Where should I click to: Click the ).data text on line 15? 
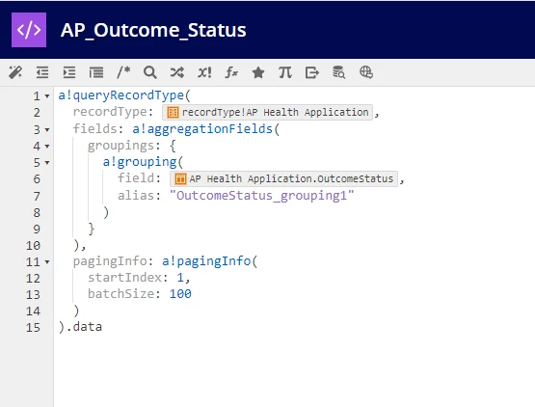[x=80, y=327]
